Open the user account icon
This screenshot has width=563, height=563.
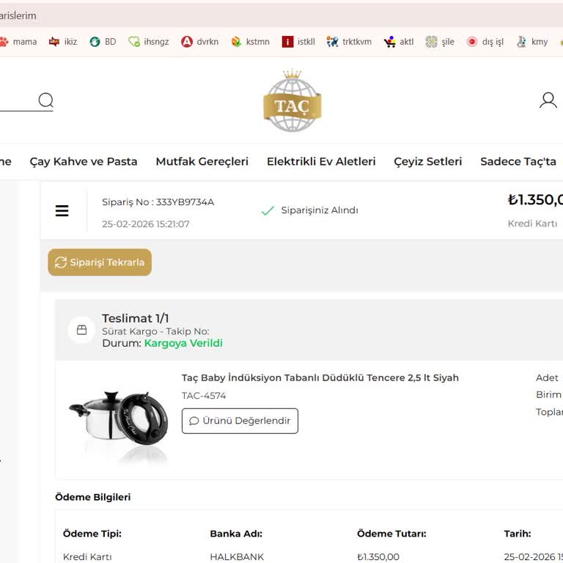click(x=548, y=100)
